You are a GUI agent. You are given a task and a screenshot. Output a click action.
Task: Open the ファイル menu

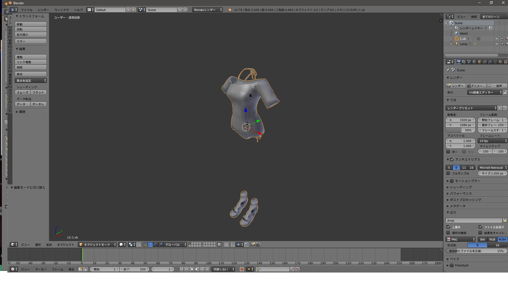point(27,10)
